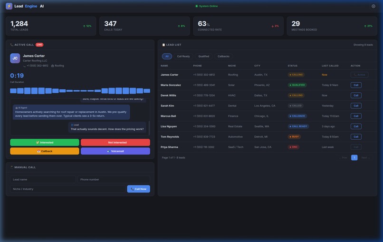Select the Callbacks filter tab
Screen dimensions: 383x242
[x=223, y=56]
